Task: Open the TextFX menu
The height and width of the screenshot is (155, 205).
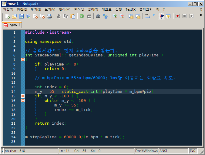Action: [x=130, y=9]
